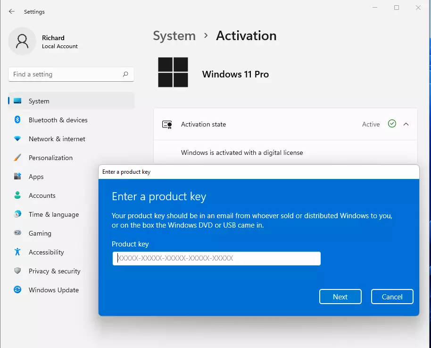
Task: Click the Windows logo image
Action: tap(173, 72)
